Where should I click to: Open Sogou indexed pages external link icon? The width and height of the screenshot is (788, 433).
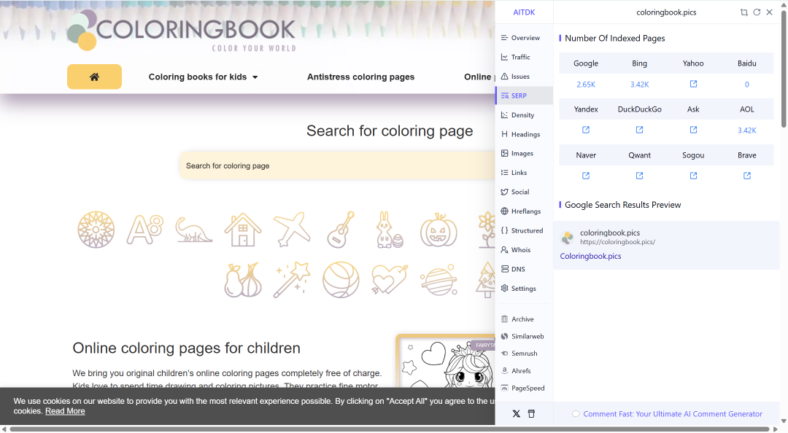click(693, 175)
